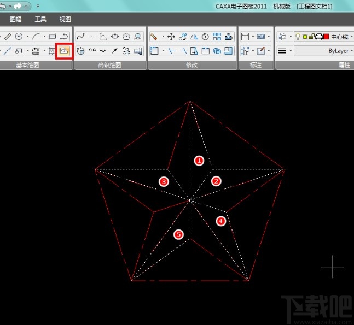This screenshot has height=325, width=354.
Task: Open the 视图 menu tab
Action: tap(65, 19)
